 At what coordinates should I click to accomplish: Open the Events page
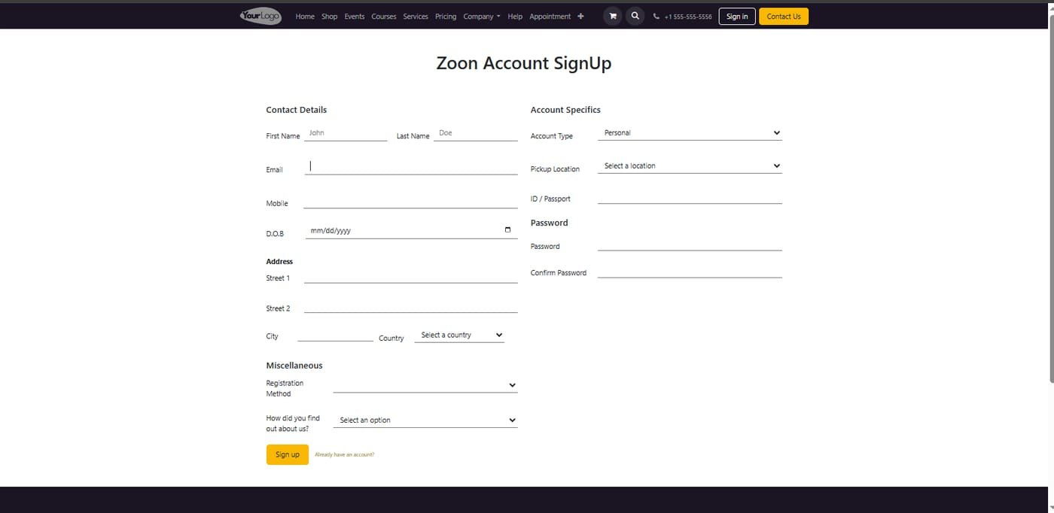pos(355,17)
